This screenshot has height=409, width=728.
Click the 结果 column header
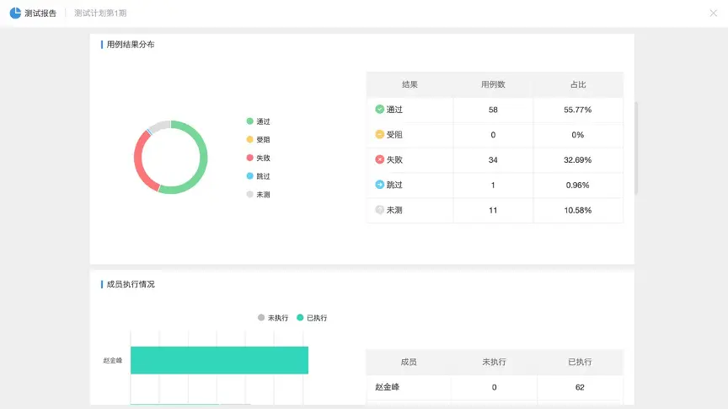[409, 84]
